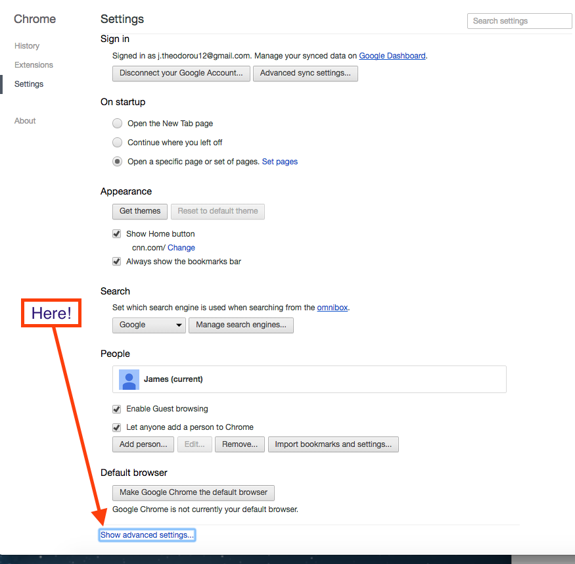Toggle Always show the bookmarks bar
Viewport: 575px width, 564px height.
116,262
